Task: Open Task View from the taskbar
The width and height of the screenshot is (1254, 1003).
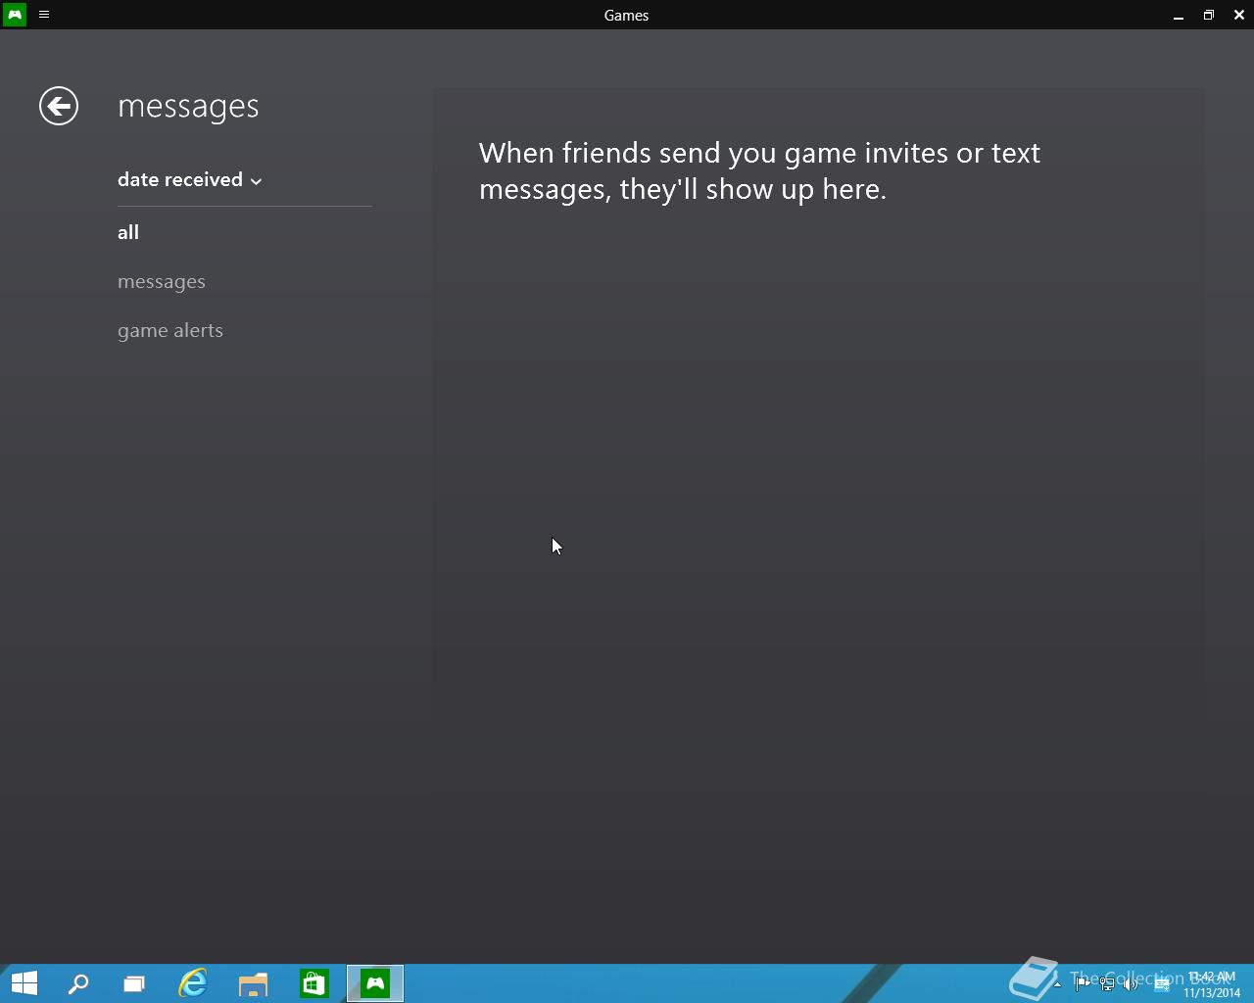Action: (134, 983)
